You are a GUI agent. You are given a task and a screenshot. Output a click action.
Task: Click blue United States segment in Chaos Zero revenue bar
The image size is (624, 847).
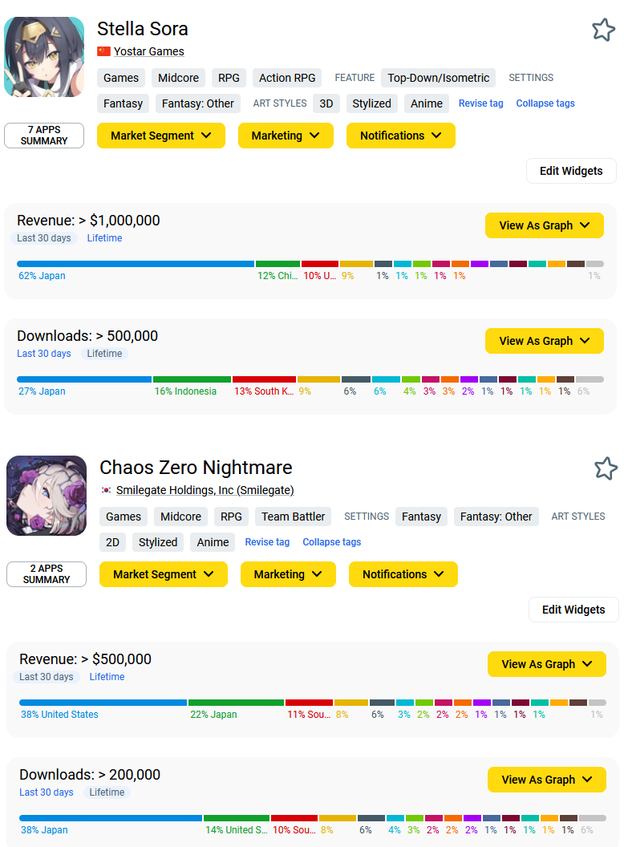[103, 703]
